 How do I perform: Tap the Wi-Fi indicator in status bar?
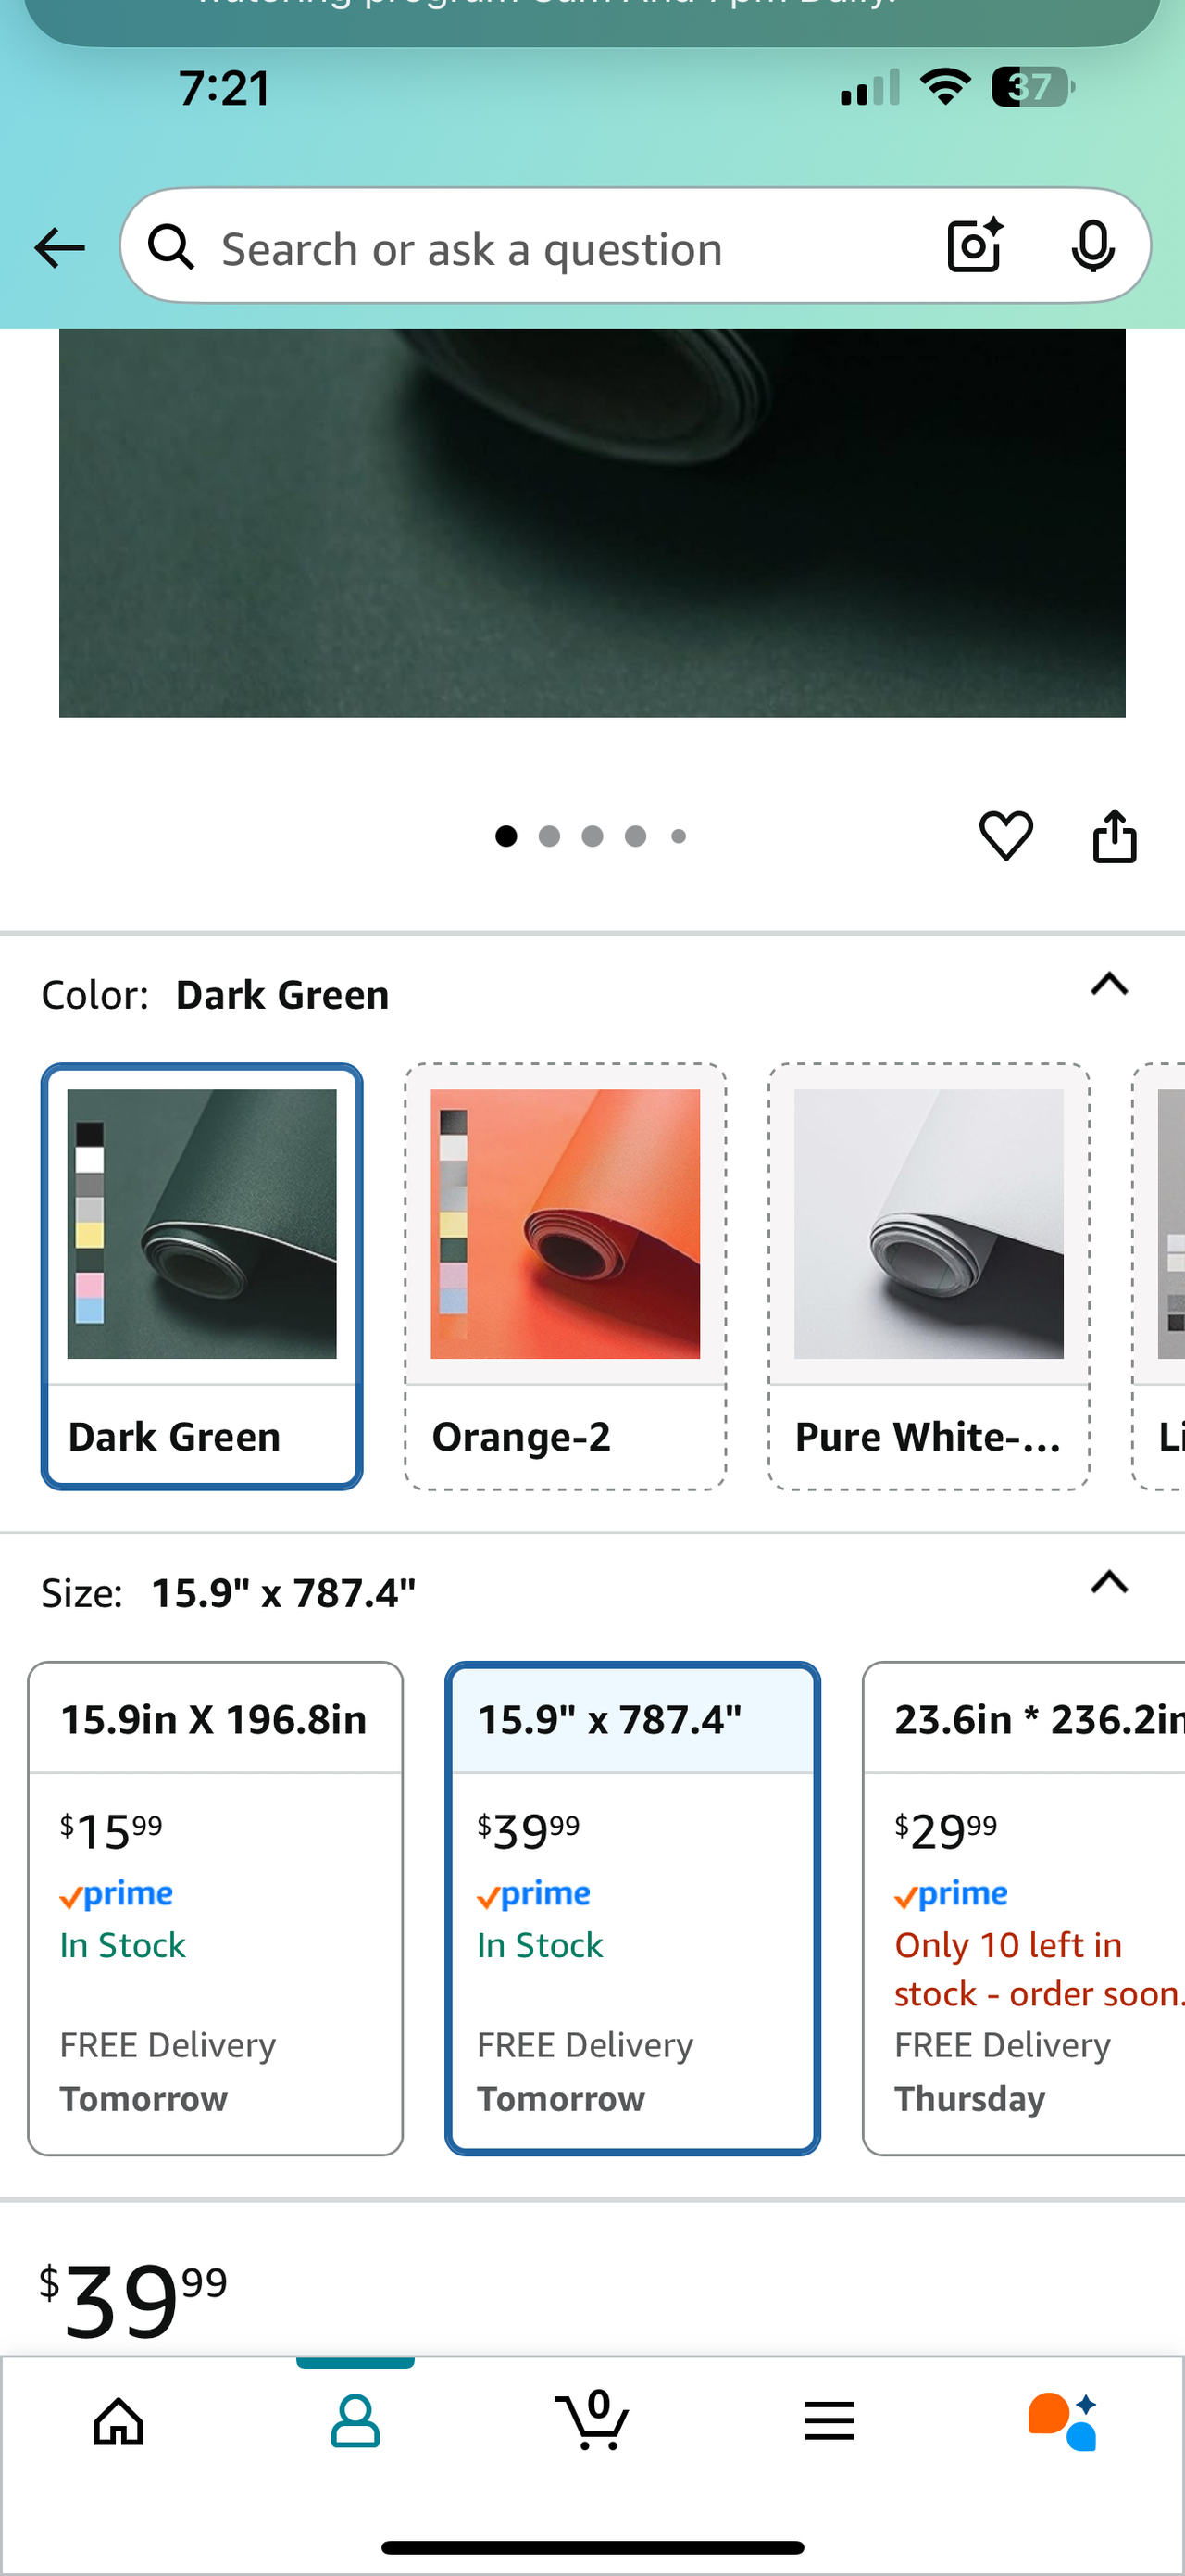point(945,87)
